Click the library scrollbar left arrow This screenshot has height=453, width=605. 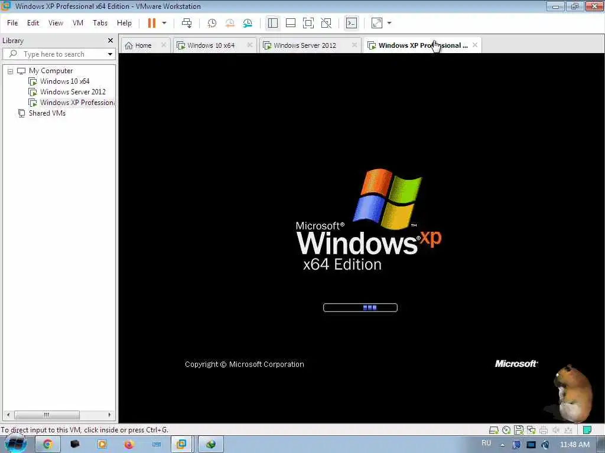click(x=8, y=415)
